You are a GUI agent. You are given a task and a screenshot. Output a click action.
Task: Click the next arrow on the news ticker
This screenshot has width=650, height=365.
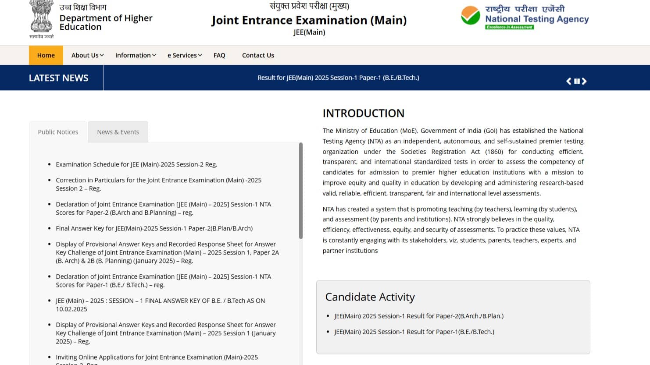[584, 81]
